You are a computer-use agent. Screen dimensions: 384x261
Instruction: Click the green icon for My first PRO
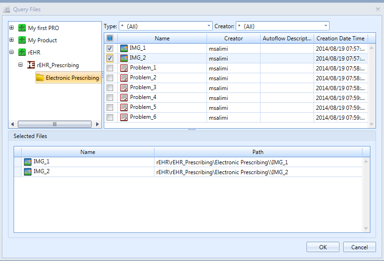[22, 28]
